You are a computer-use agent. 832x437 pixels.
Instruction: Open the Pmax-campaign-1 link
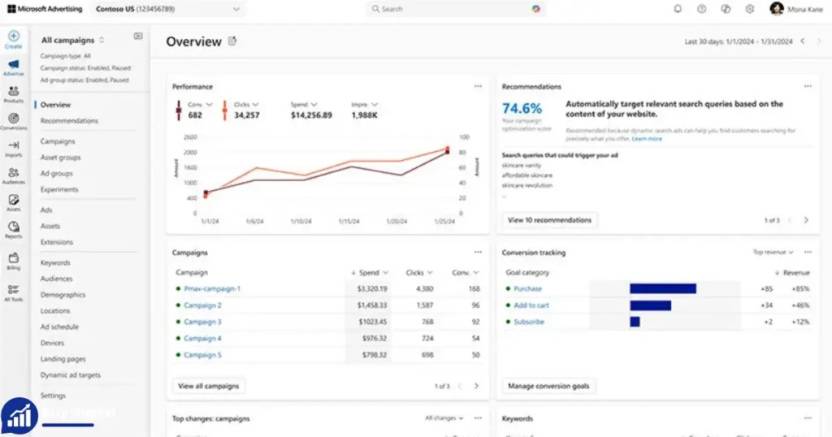point(212,289)
